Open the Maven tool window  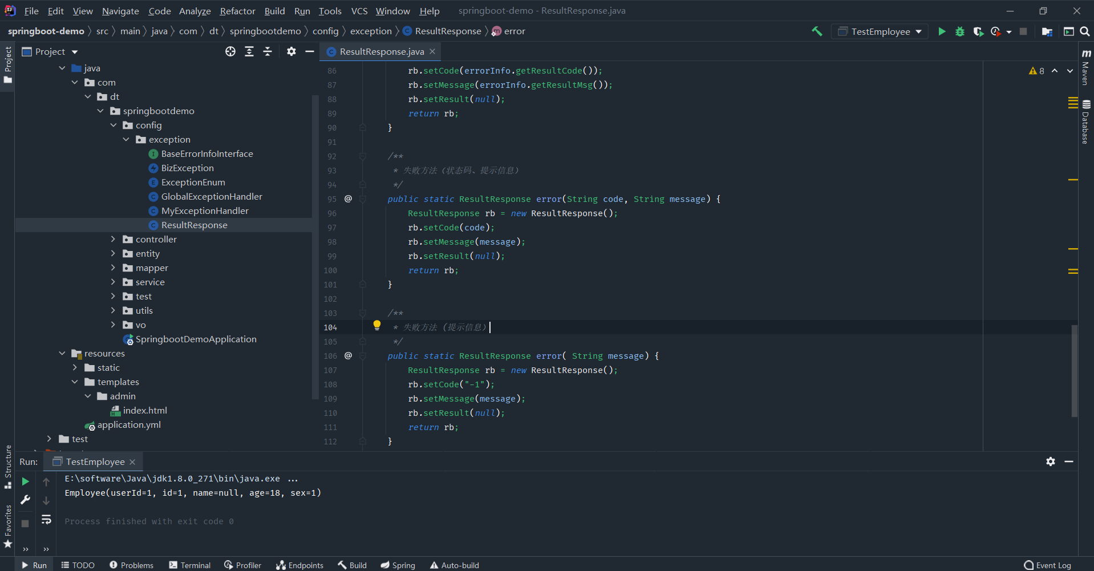(x=1086, y=67)
